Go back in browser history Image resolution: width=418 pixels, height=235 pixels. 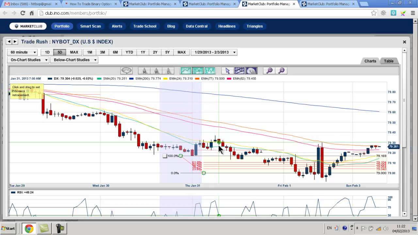[x=5, y=13]
